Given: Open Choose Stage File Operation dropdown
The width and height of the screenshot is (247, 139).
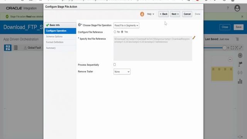Looking at the screenshot, I should (x=126, y=25).
